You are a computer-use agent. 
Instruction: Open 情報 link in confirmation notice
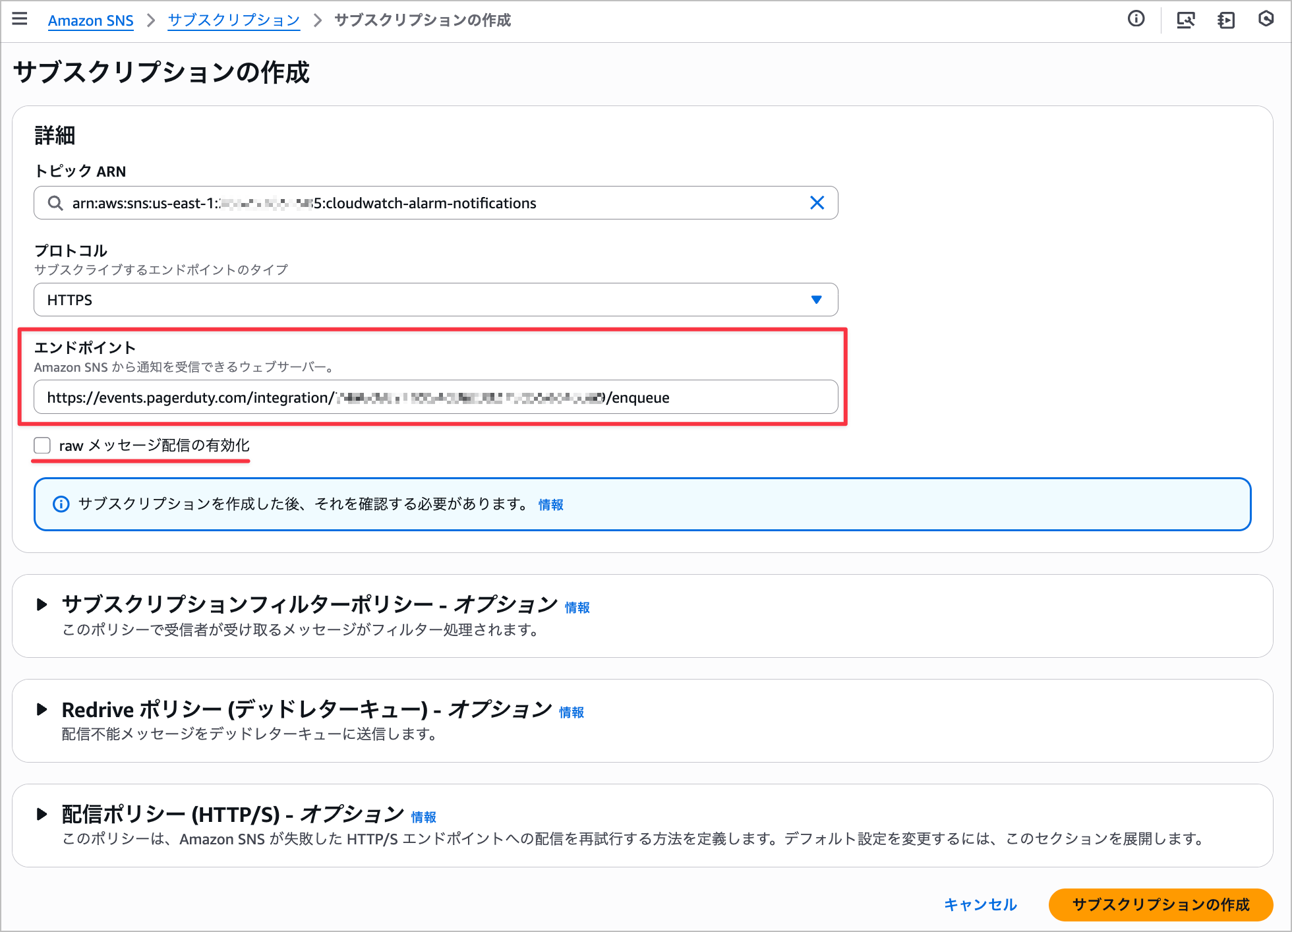click(550, 505)
